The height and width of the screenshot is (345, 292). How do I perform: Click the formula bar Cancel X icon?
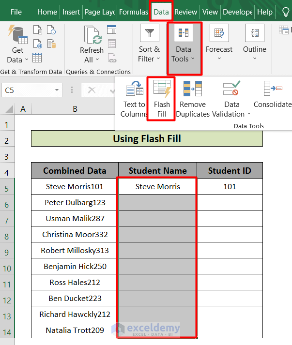point(92,90)
